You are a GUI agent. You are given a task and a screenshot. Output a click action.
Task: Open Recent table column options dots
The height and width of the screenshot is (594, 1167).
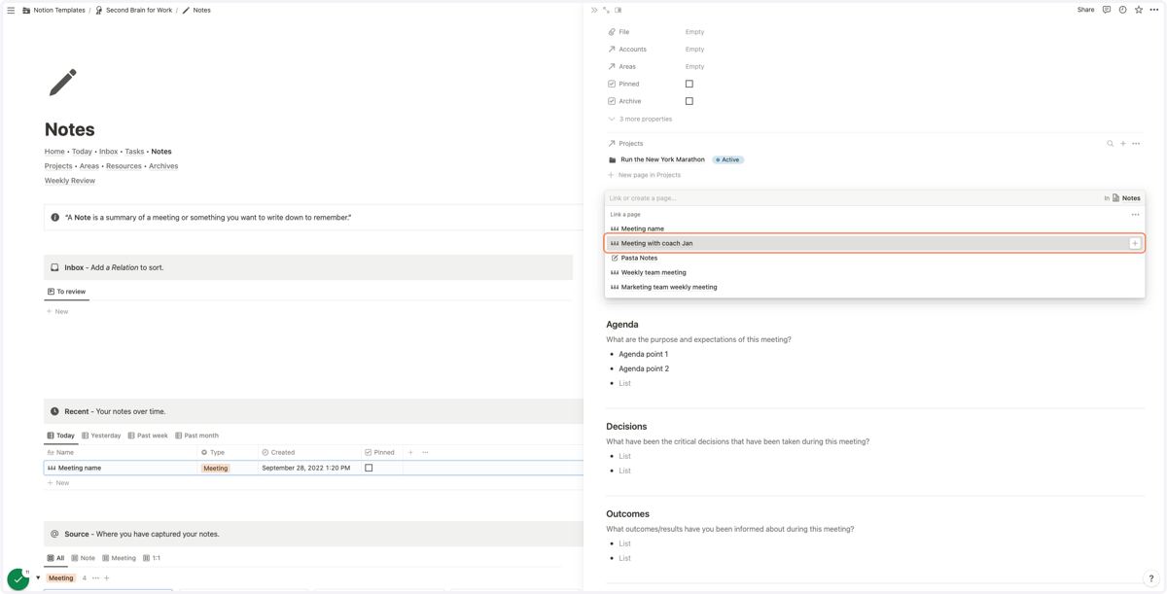425,452
